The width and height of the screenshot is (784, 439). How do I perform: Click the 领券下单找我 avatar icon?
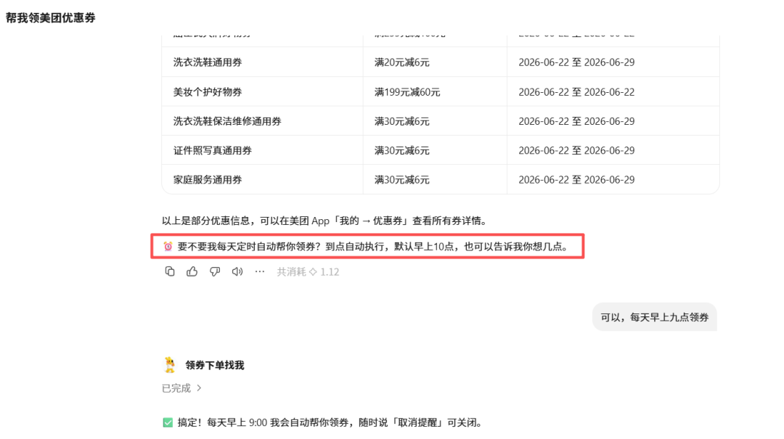point(170,365)
